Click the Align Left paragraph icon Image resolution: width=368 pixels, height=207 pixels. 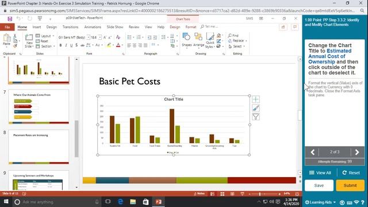(129, 45)
